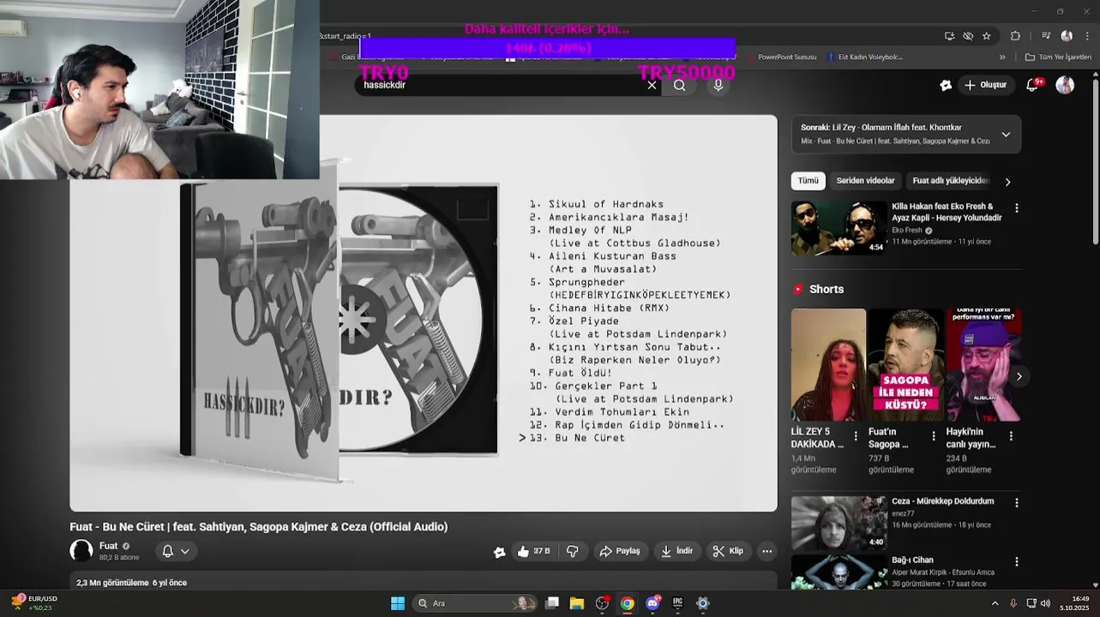Open File Explorer from the taskbar
Viewport: 1100px width, 617px height.
point(577,603)
